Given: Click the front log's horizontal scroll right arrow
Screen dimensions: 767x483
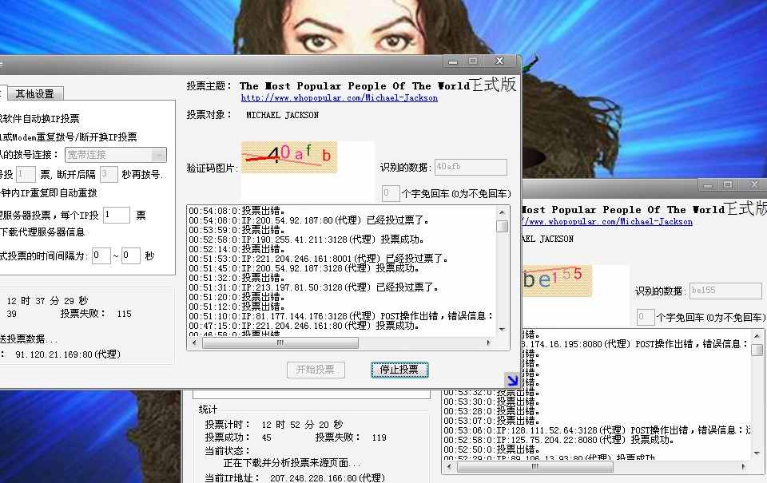Looking at the screenshot, I should [489, 342].
